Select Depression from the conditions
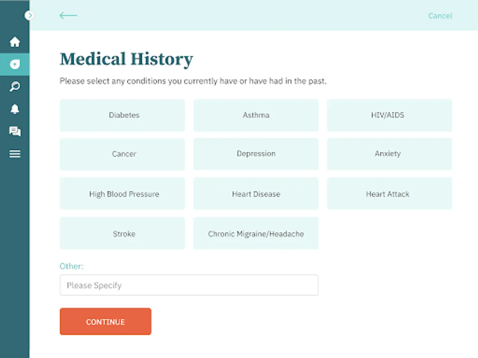Viewport: 478px width, 358px height. click(256, 154)
